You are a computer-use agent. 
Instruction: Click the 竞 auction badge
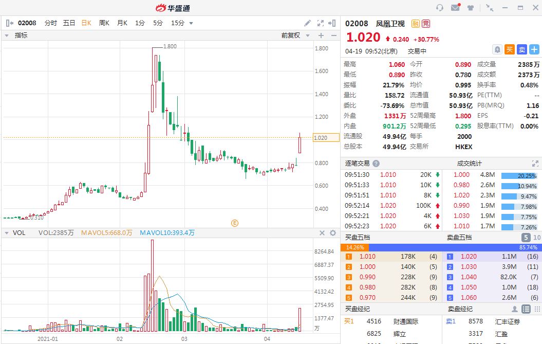[426, 24]
